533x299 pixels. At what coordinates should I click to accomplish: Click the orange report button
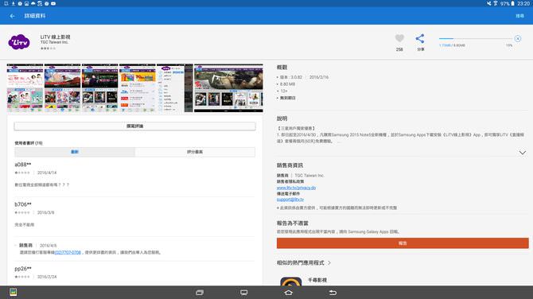point(403,243)
